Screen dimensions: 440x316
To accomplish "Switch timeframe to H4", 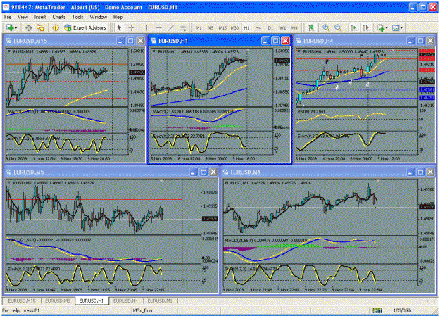I will pos(258,27).
